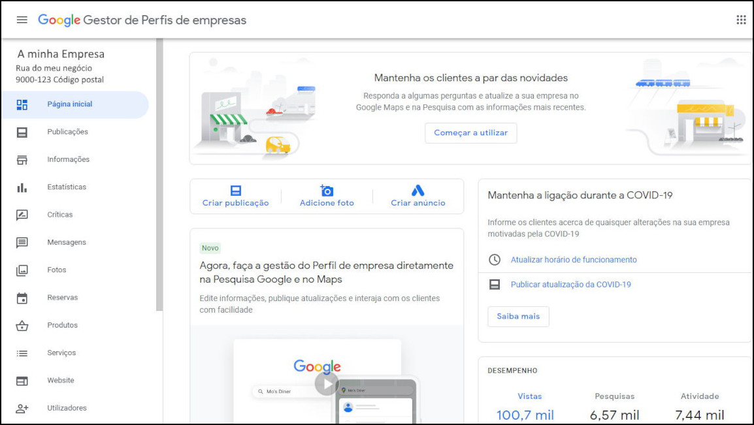The image size is (754, 425).
Task: Click the DESEMPENHO section heading
Action: point(513,371)
